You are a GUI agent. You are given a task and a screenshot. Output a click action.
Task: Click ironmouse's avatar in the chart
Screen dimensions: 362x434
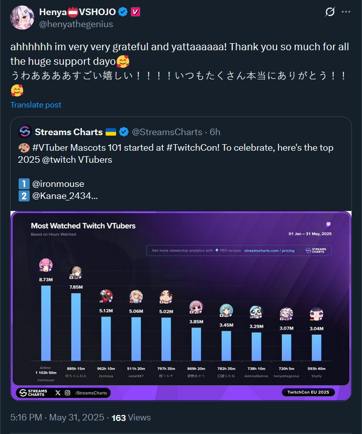coord(46,265)
